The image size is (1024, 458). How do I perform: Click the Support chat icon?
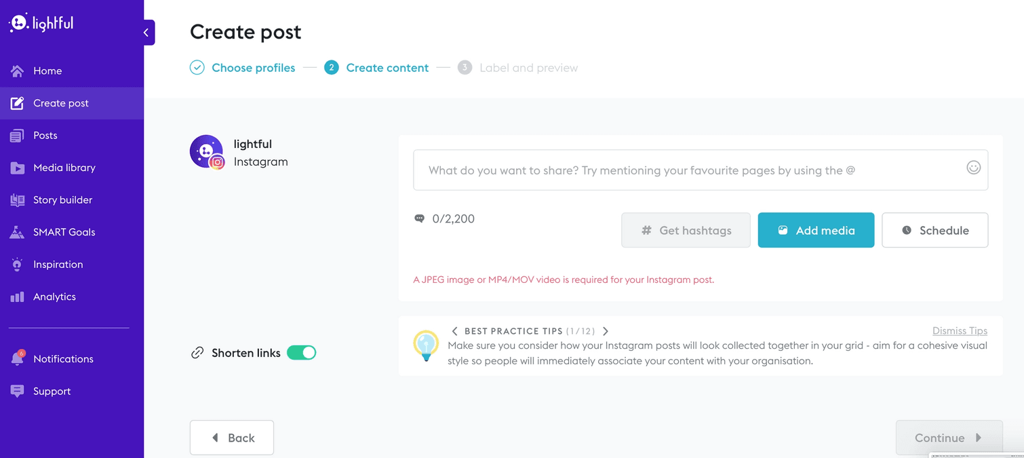click(17, 391)
